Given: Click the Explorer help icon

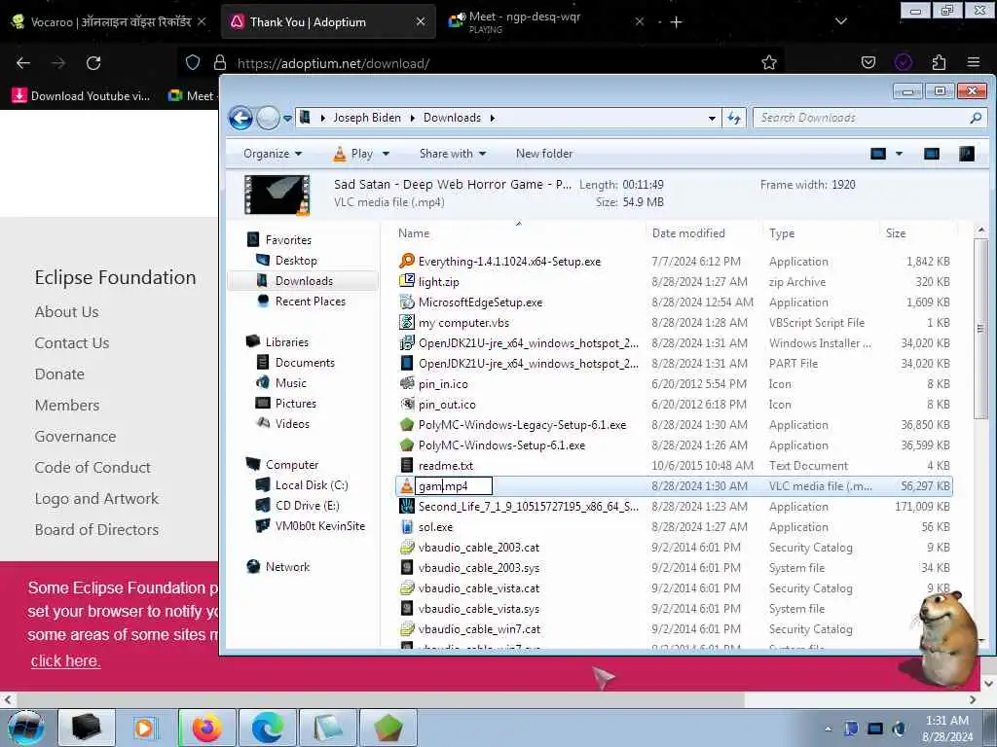Looking at the screenshot, I should 967,154.
